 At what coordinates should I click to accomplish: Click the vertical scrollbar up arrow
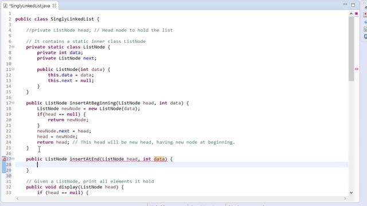point(351,14)
